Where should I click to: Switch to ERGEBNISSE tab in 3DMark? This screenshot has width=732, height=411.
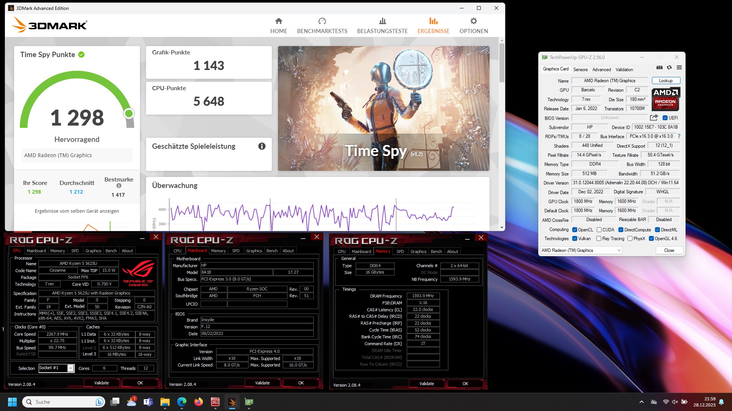(433, 25)
